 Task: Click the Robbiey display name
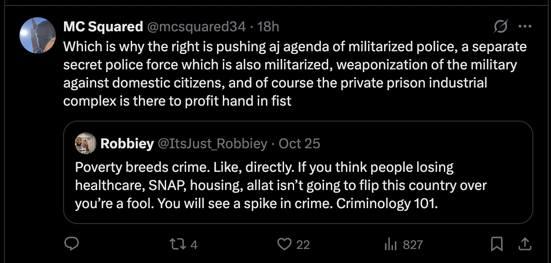point(127,144)
